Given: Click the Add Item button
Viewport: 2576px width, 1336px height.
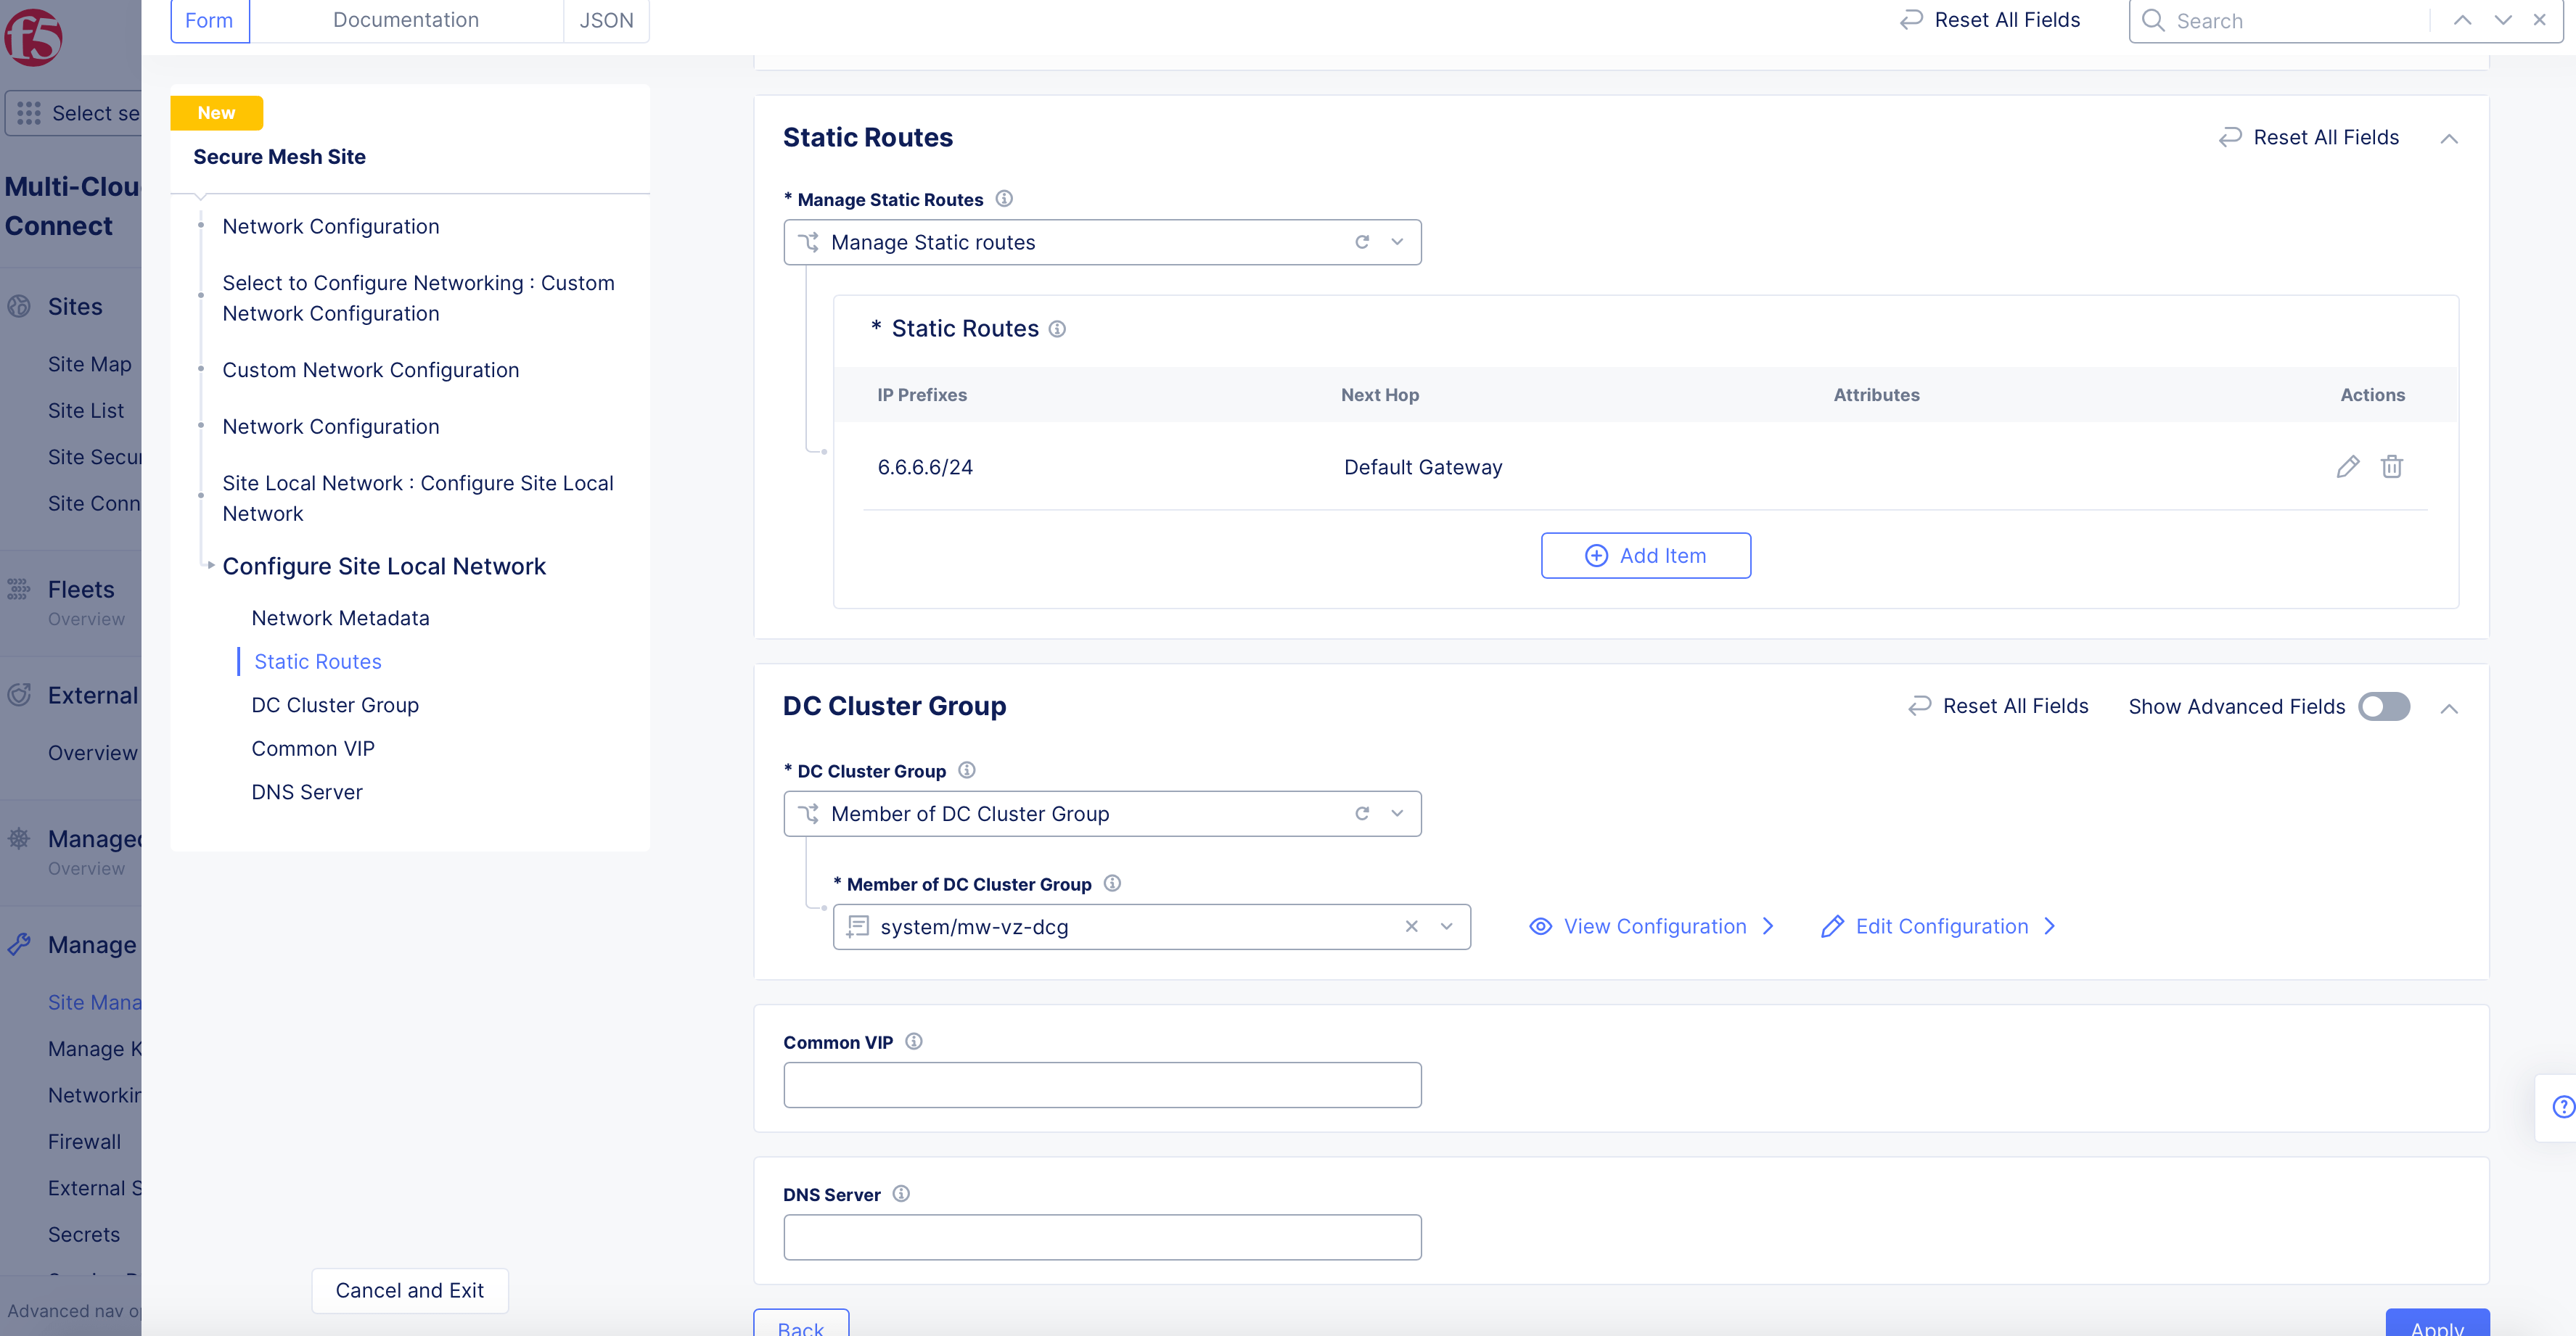Looking at the screenshot, I should coord(1645,556).
